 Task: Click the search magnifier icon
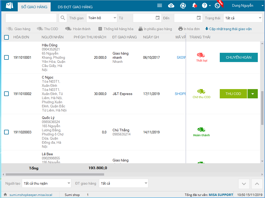point(63,18)
